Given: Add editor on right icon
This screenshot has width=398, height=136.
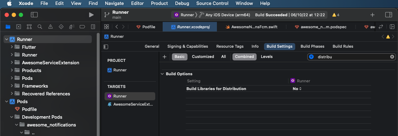Looking at the screenshot, I should click(x=392, y=27).
